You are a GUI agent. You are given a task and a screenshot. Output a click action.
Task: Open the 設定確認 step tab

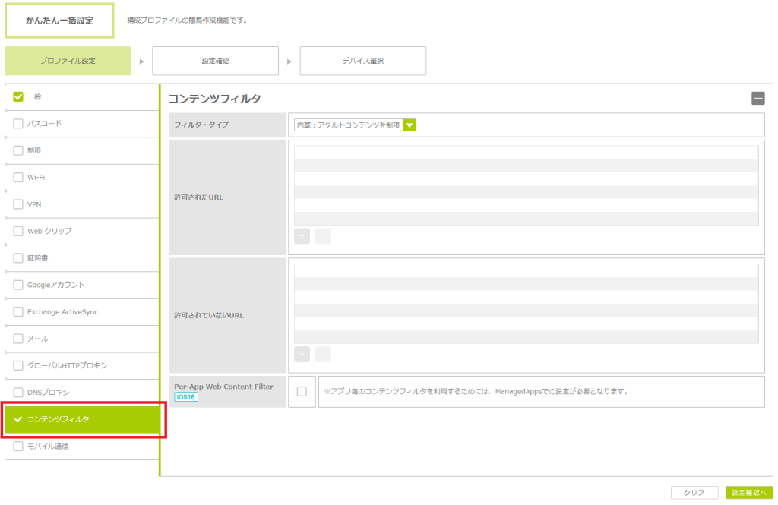point(215,61)
